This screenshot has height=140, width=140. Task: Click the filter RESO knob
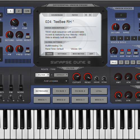tap(88, 77)
